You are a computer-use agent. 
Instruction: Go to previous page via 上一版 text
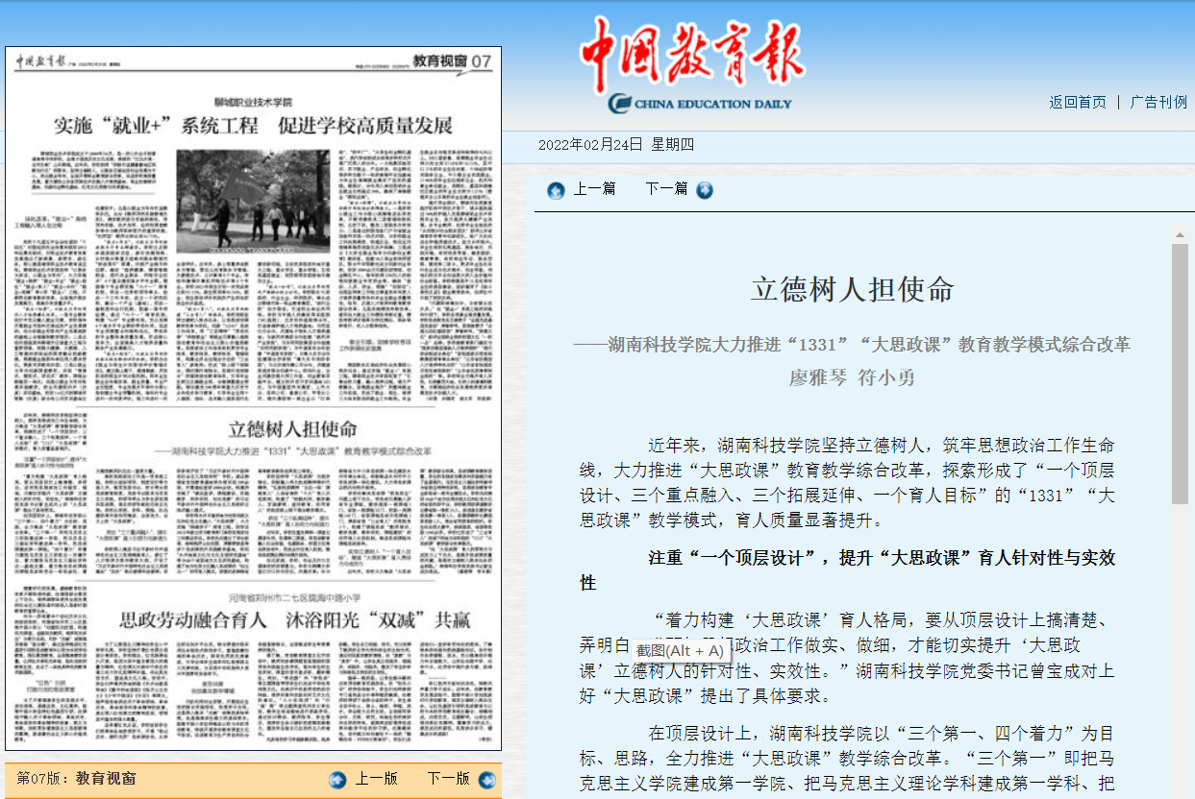[376, 779]
